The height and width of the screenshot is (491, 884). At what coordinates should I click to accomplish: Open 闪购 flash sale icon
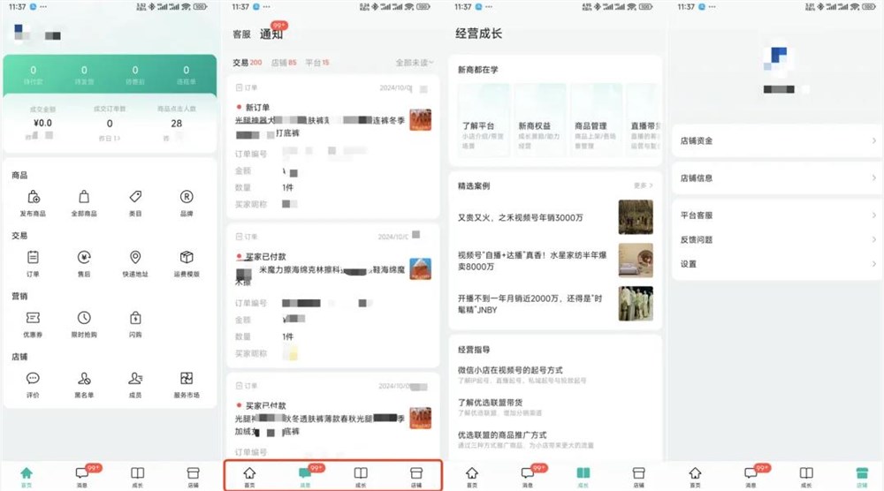(135, 318)
